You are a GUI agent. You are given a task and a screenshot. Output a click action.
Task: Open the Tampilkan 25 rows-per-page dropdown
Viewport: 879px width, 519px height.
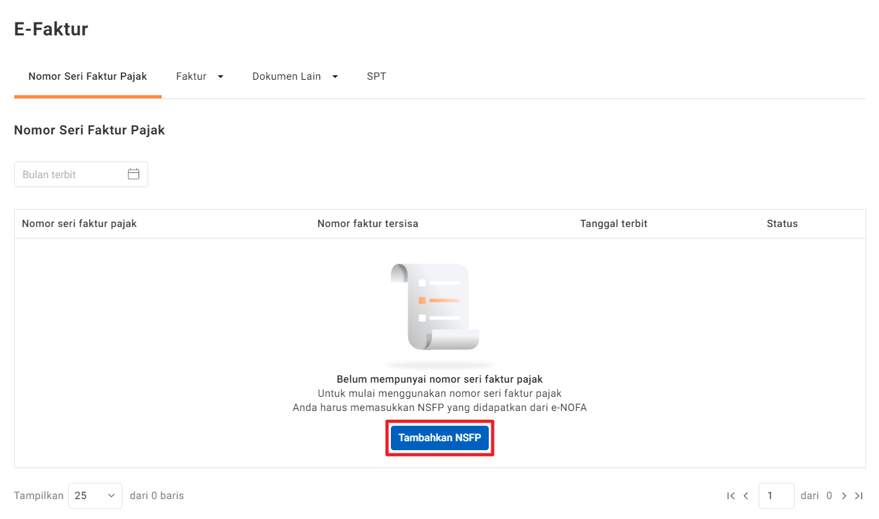(x=95, y=496)
